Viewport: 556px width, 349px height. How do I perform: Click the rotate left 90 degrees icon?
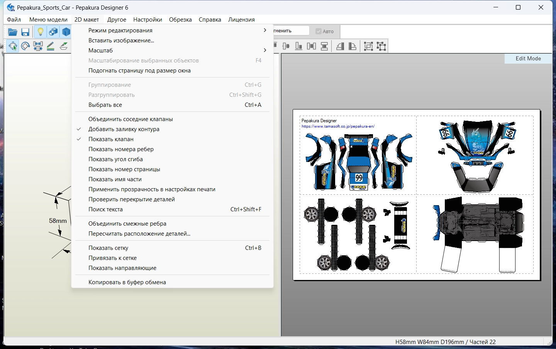tap(340, 46)
